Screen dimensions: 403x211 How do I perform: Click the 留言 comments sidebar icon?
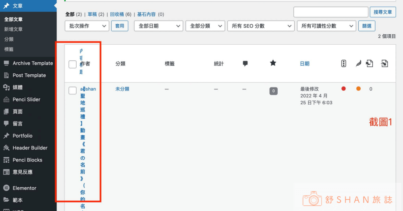coord(6,124)
